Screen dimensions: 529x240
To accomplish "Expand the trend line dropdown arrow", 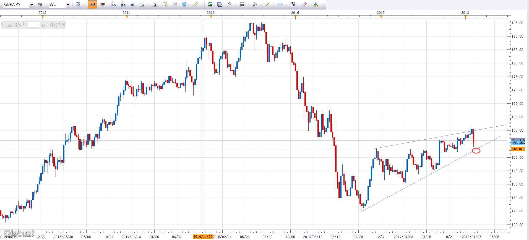I will point(274,4).
